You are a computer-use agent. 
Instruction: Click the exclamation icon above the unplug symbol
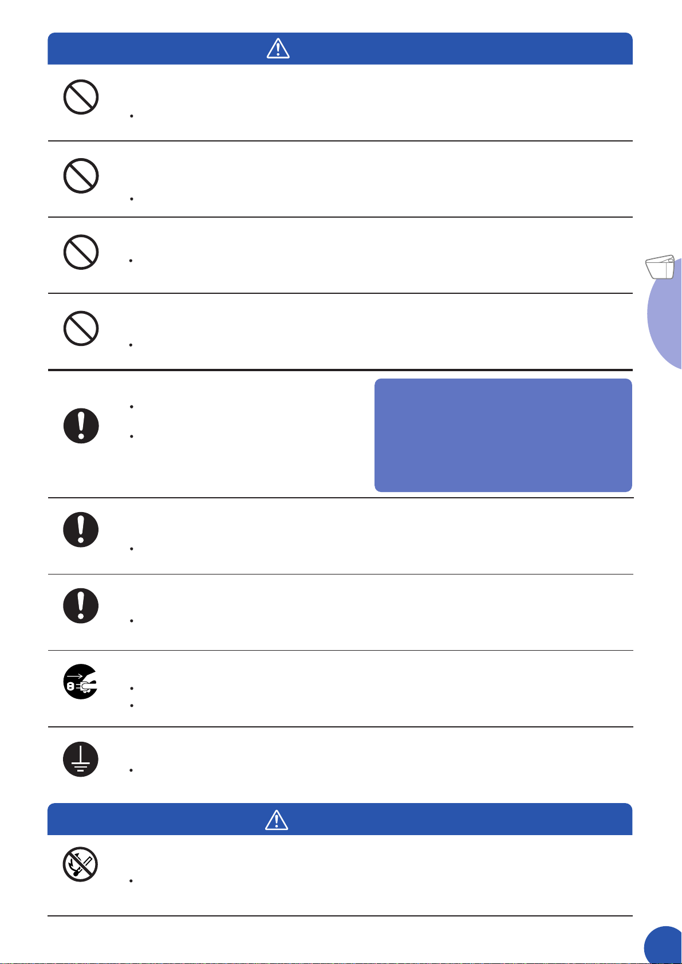click(x=81, y=605)
